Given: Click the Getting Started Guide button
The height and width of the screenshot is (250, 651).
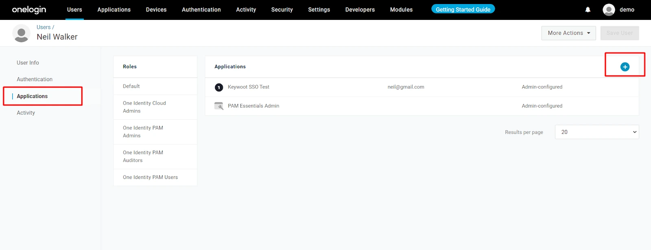Looking at the screenshot, I should (463, 9).
